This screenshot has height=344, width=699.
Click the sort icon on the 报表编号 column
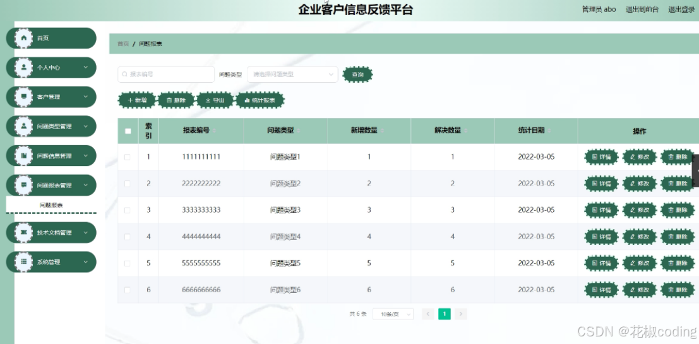[215, 131]
